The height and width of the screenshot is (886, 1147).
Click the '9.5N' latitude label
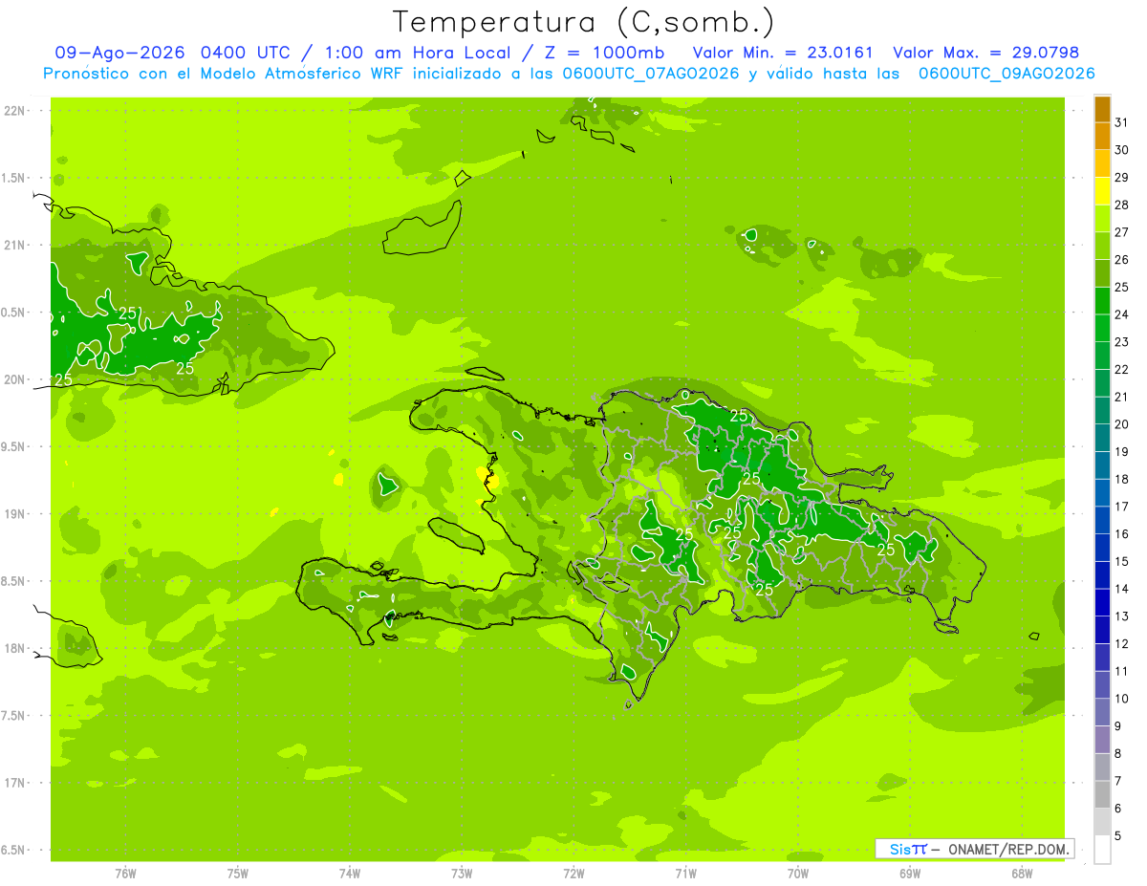click(14, 447)
